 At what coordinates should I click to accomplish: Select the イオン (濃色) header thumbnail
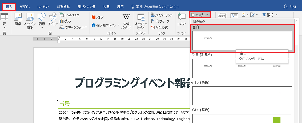[x=242, y=119]
